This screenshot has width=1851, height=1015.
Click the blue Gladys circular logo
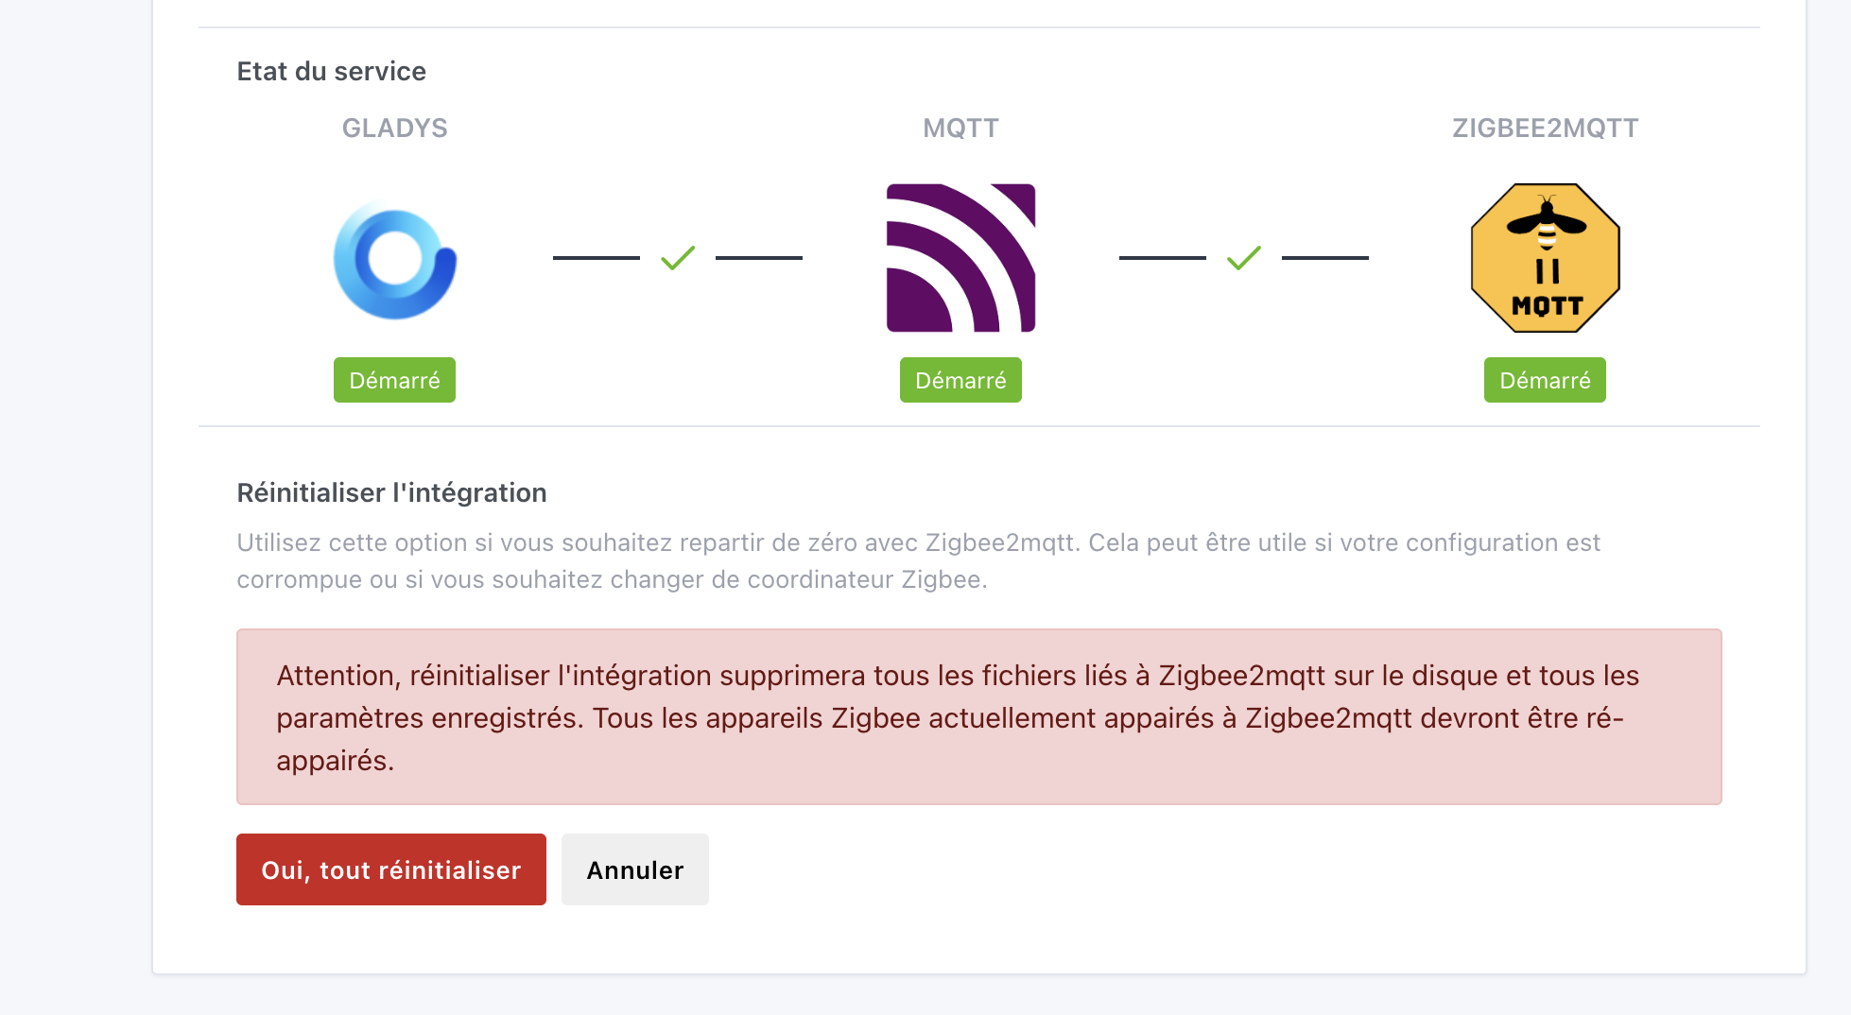(395, 259)
